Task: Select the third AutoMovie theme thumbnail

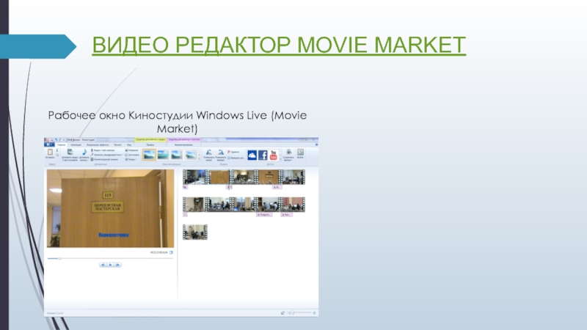Action: 177,155
